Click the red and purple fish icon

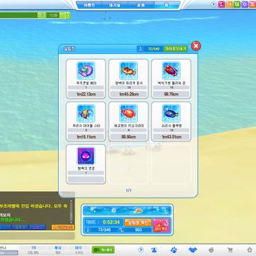[171, 70]
